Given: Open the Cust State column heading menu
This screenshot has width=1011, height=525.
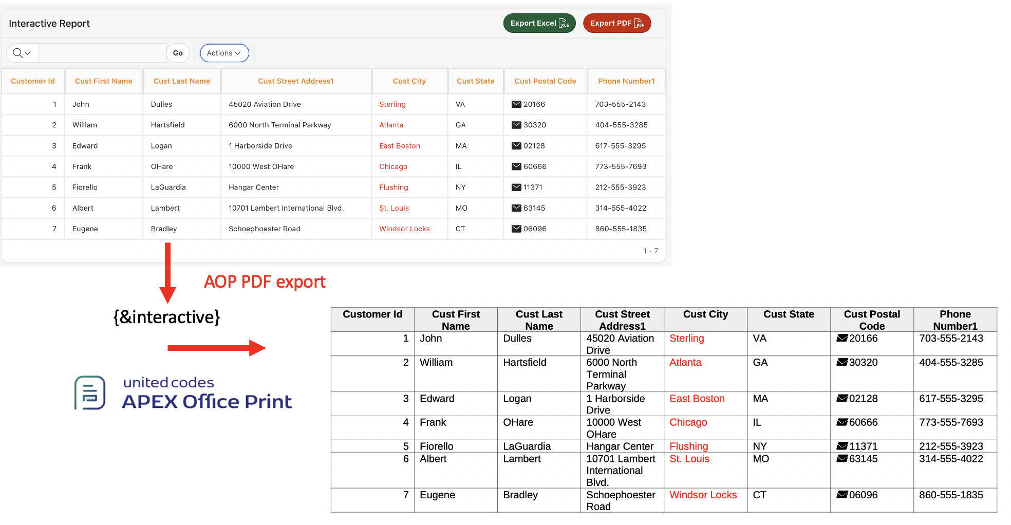Looking at the screenshot, I should coord(475,81).
